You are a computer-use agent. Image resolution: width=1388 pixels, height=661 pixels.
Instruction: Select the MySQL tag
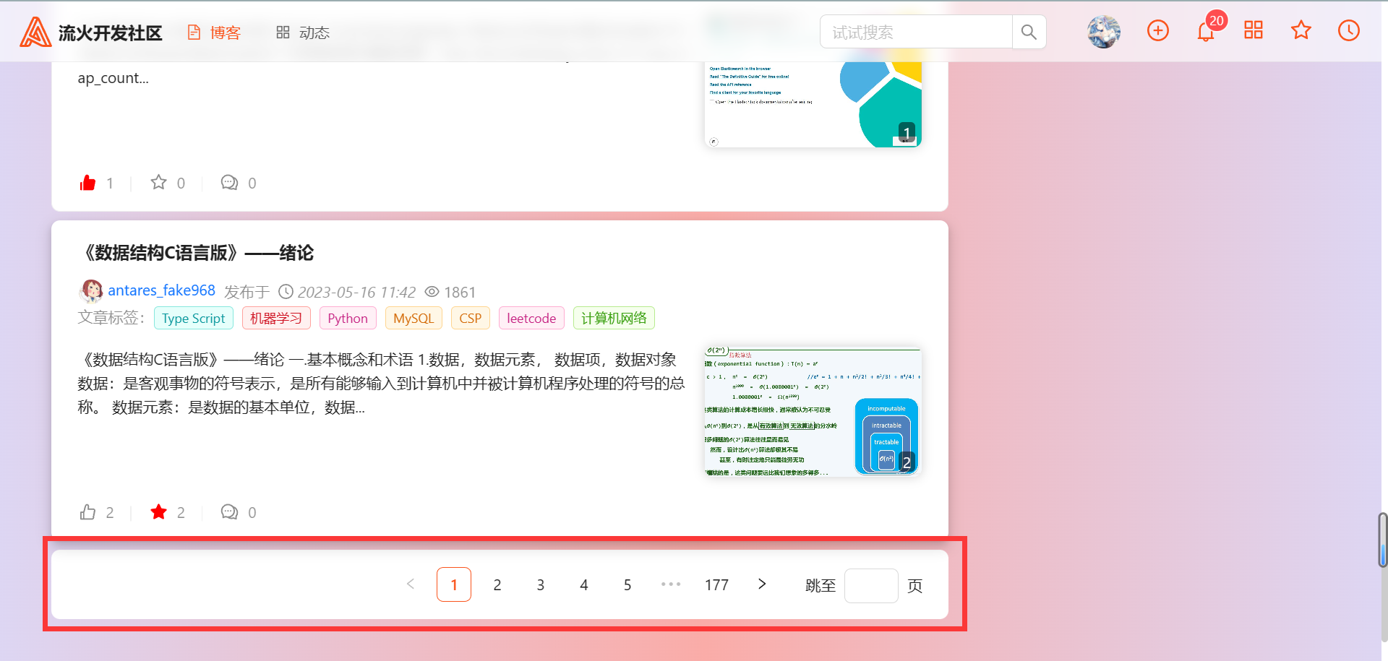[414, 318]
